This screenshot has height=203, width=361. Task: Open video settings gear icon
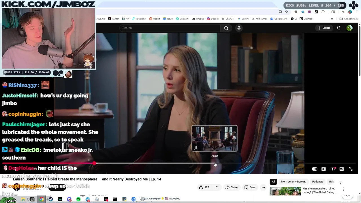click(x=333, y=169)
